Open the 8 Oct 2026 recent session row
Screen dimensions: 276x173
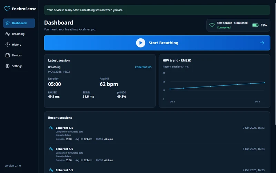click(x=157, y=154)
